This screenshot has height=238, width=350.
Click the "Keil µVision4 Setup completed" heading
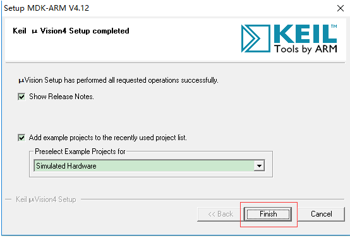(x=71, y=31)
